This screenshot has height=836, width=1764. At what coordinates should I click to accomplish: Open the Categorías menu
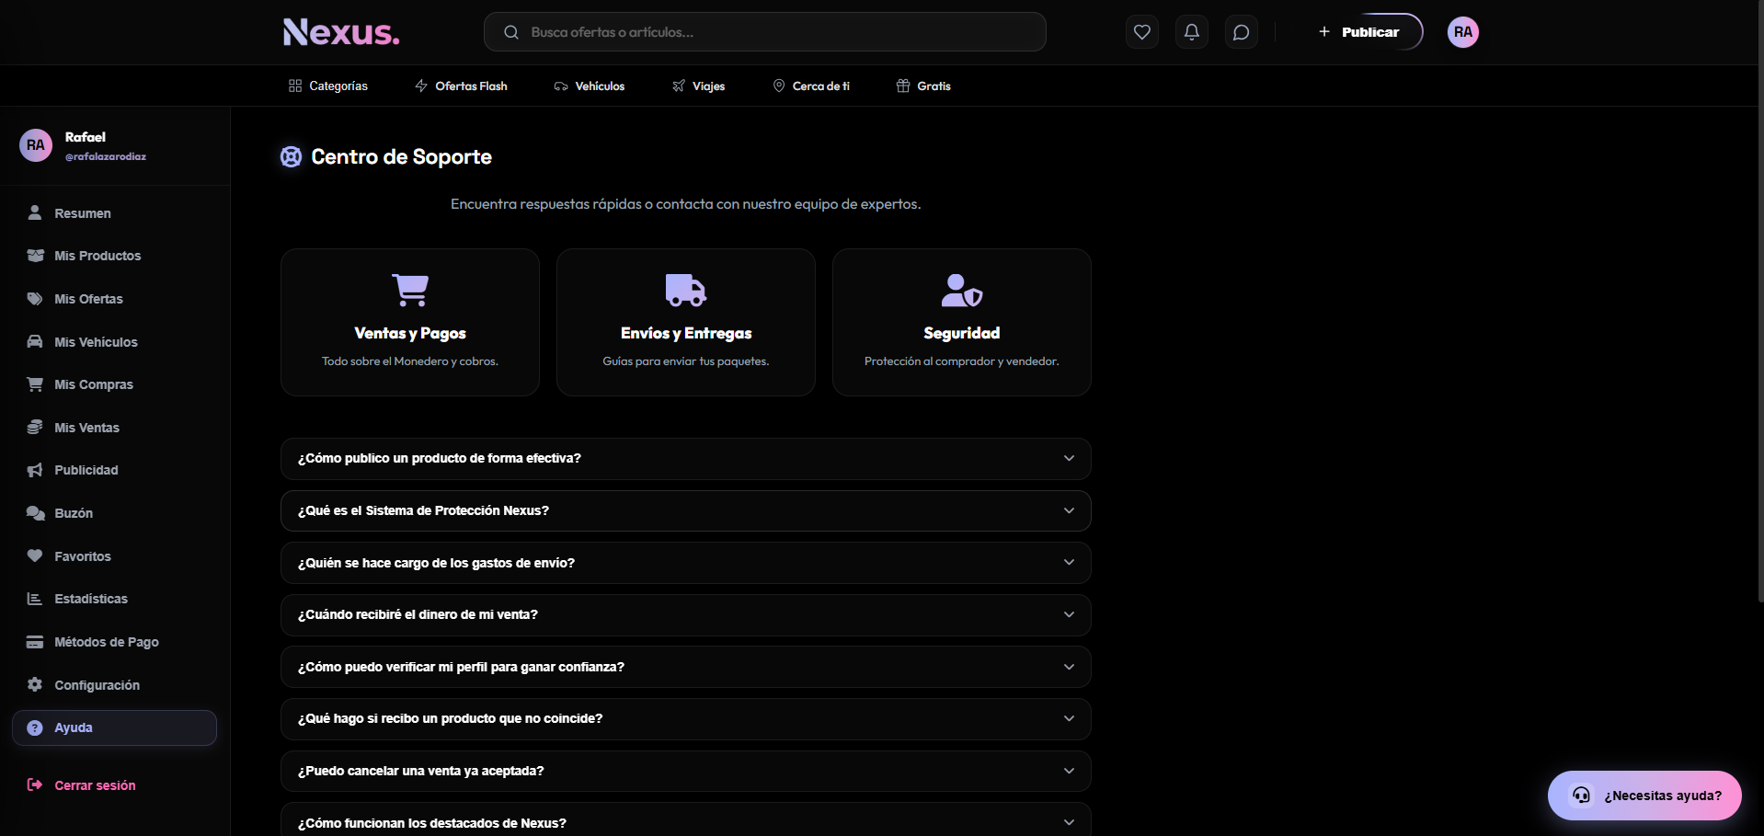(x=328, y=86)
